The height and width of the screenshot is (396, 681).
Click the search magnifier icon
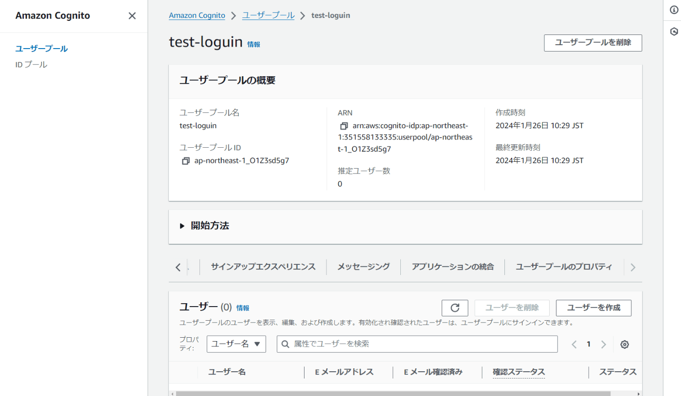click(286, 344)
